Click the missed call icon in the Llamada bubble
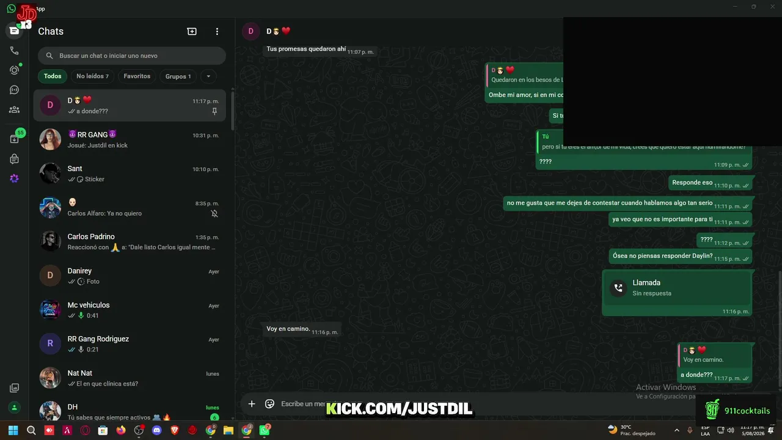782x440 pixels. (x=618, y=288)
